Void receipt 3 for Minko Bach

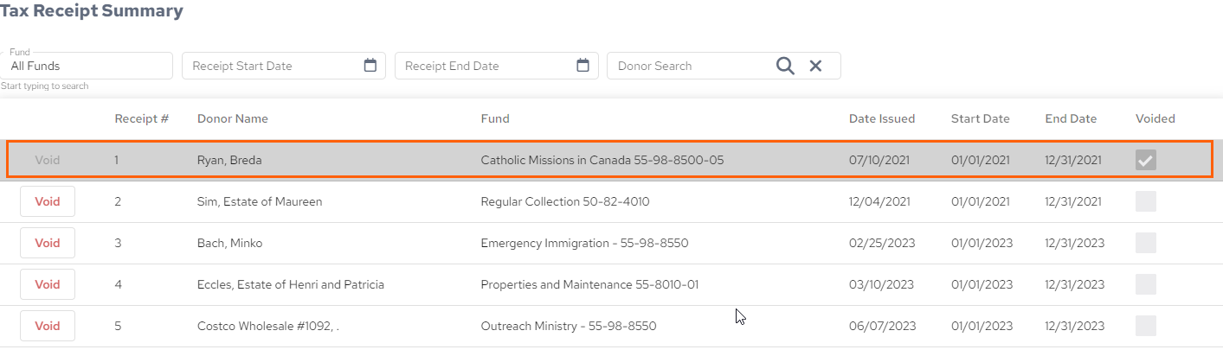tap(48, 243)
